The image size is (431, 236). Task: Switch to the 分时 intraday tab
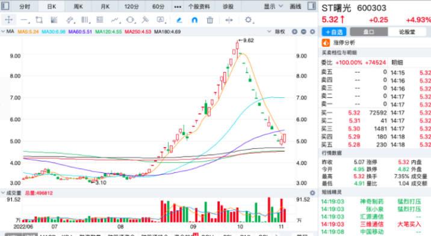pos(25,7)
